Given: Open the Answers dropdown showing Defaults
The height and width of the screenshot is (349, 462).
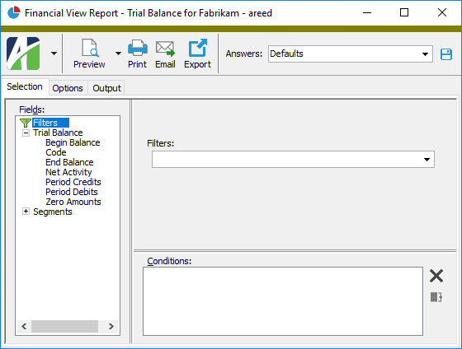Looking at the screenshot, I should (350, 54).
